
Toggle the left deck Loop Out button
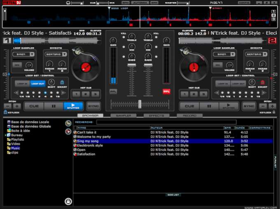(37, 83)
